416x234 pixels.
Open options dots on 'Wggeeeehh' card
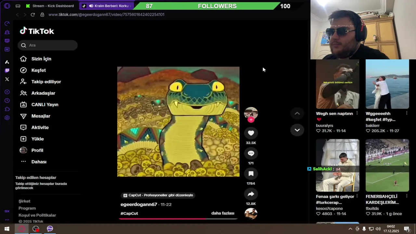(x=407, y=113)
